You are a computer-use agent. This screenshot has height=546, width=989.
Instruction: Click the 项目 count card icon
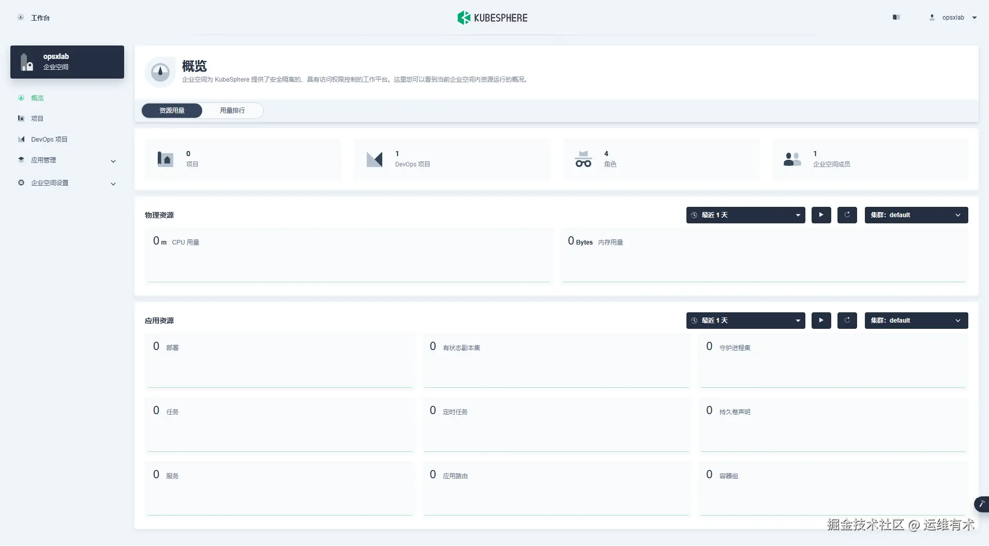(x=166, y=159)
